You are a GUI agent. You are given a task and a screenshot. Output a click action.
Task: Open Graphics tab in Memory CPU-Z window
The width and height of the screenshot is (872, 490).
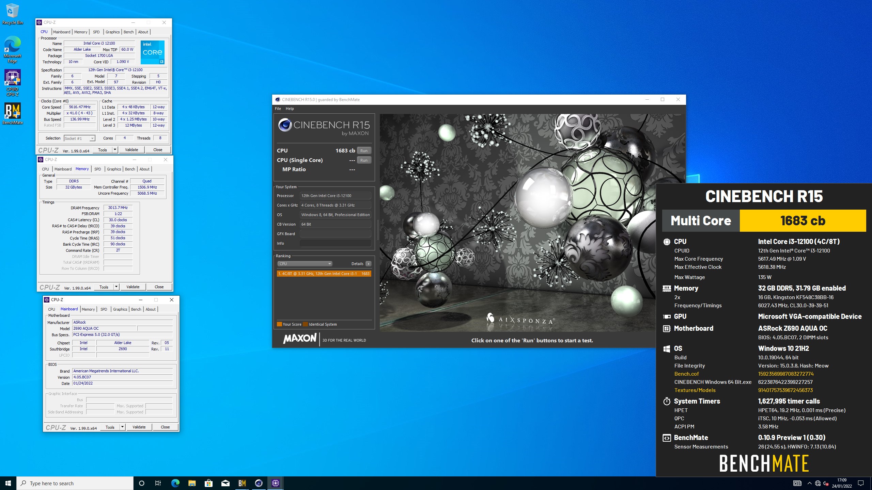click(x=114, y=169)
